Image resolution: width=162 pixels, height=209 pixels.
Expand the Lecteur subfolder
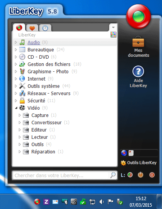(20, 137)
